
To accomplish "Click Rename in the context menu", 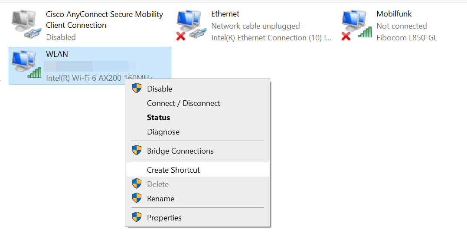I will tap(160, 199).
